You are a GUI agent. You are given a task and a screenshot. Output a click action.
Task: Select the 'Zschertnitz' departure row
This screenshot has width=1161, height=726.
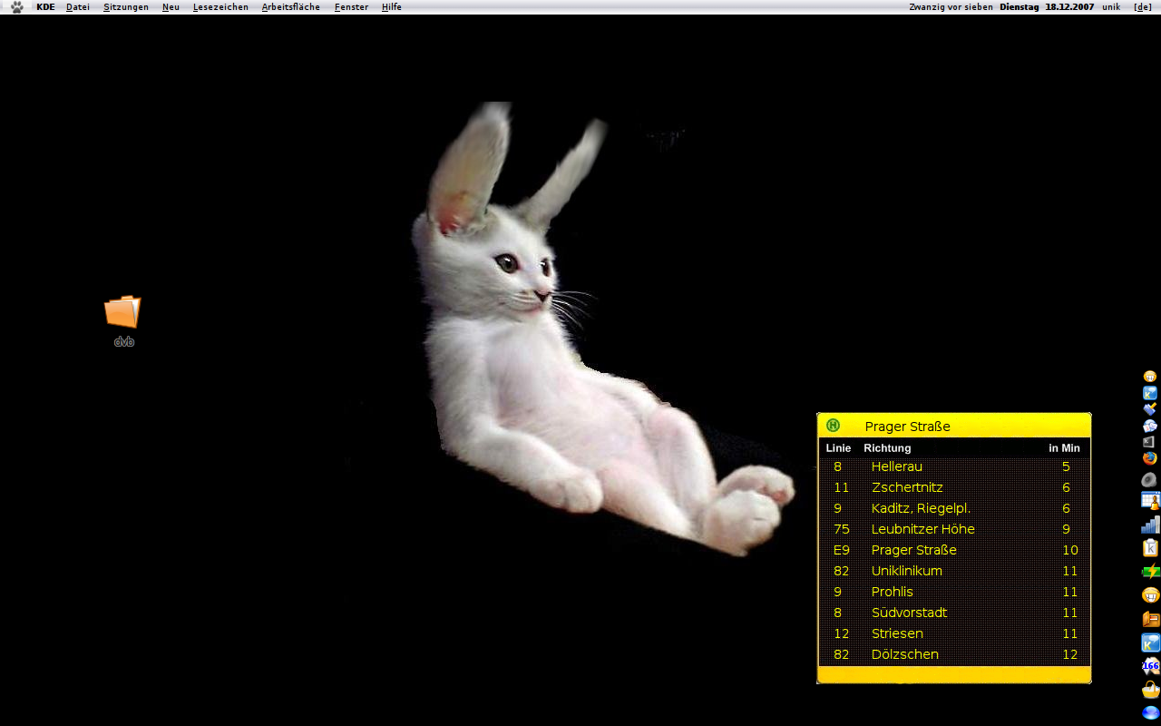pyautogui.click(x=954, y=487)
